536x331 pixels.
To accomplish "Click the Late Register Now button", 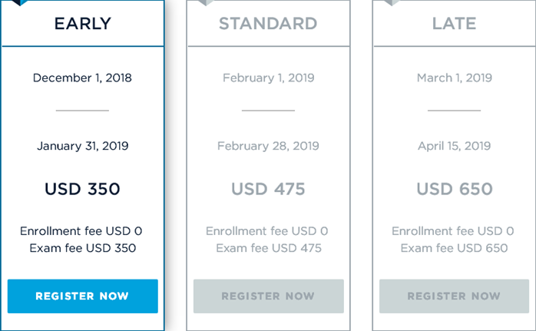I will tap(454, 296).
